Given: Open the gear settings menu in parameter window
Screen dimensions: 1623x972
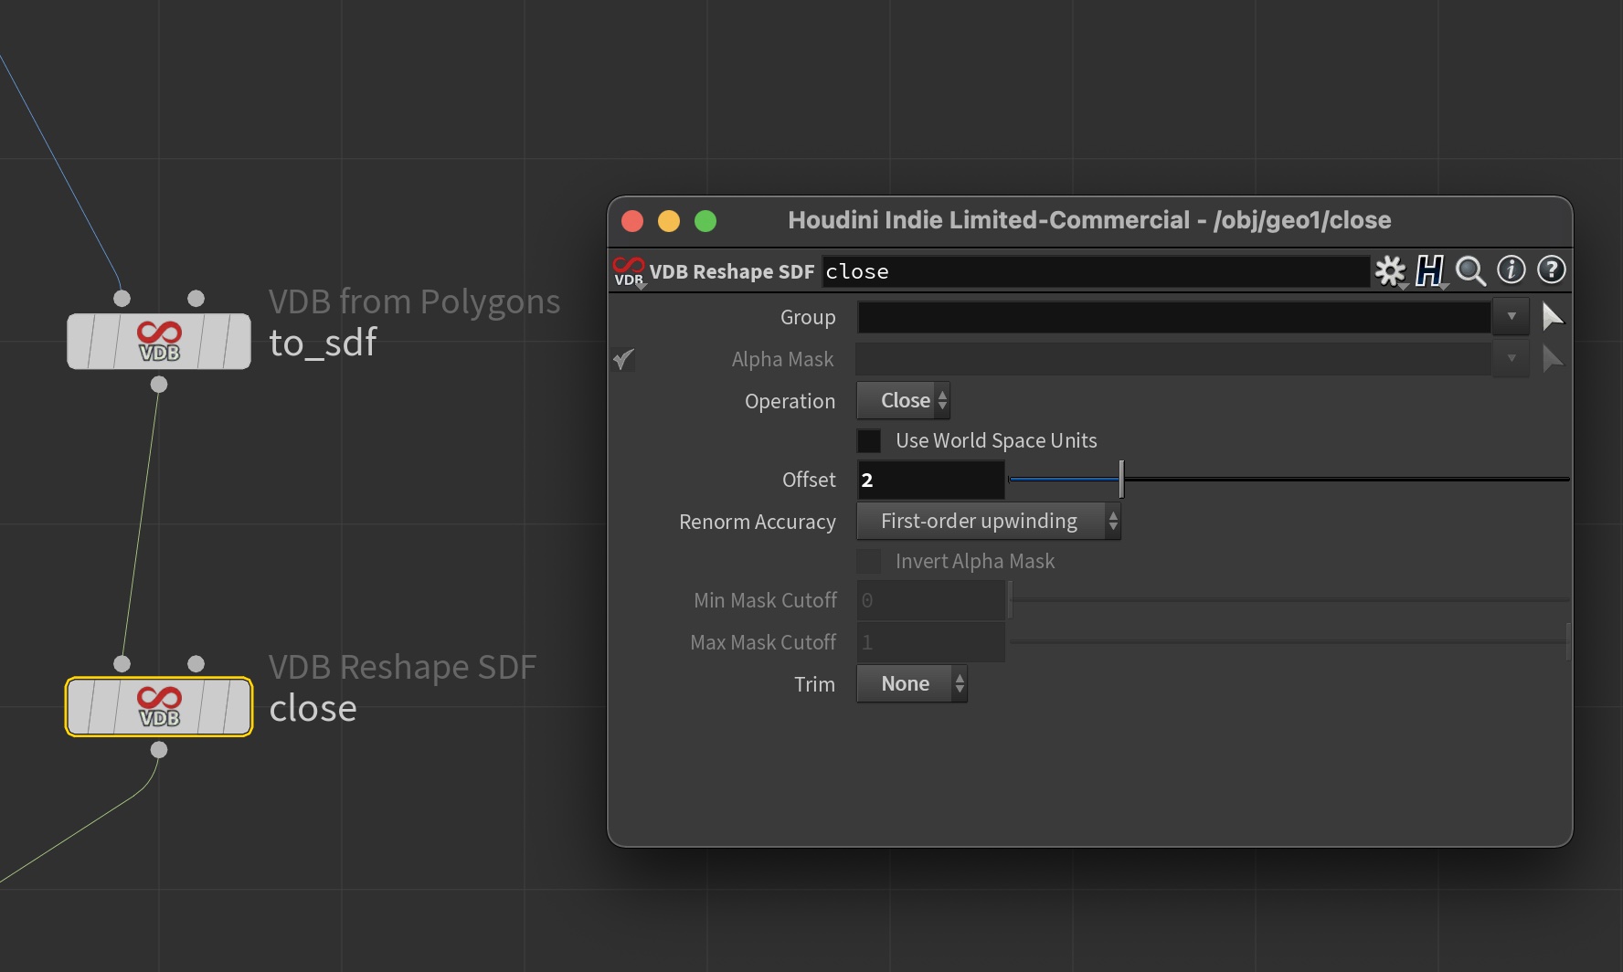Looking at the screenshot, I should pos(1391,270).
